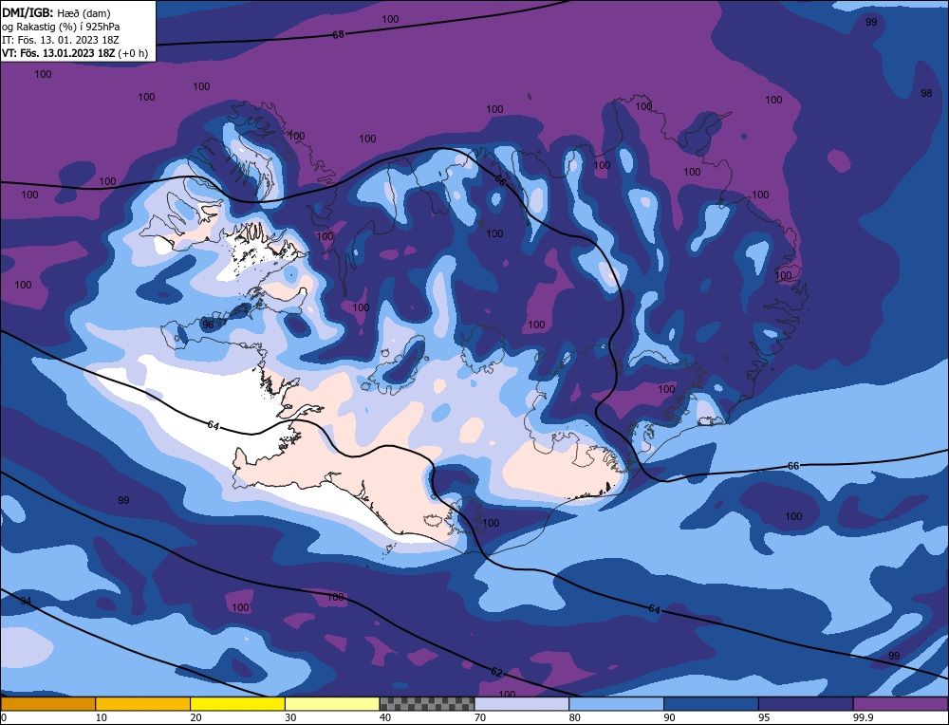Click the 96 humidity value on the map
Image resolution: width=949 pixels, height=725 pixels.
pyautogui.click(x=208, y=325)
